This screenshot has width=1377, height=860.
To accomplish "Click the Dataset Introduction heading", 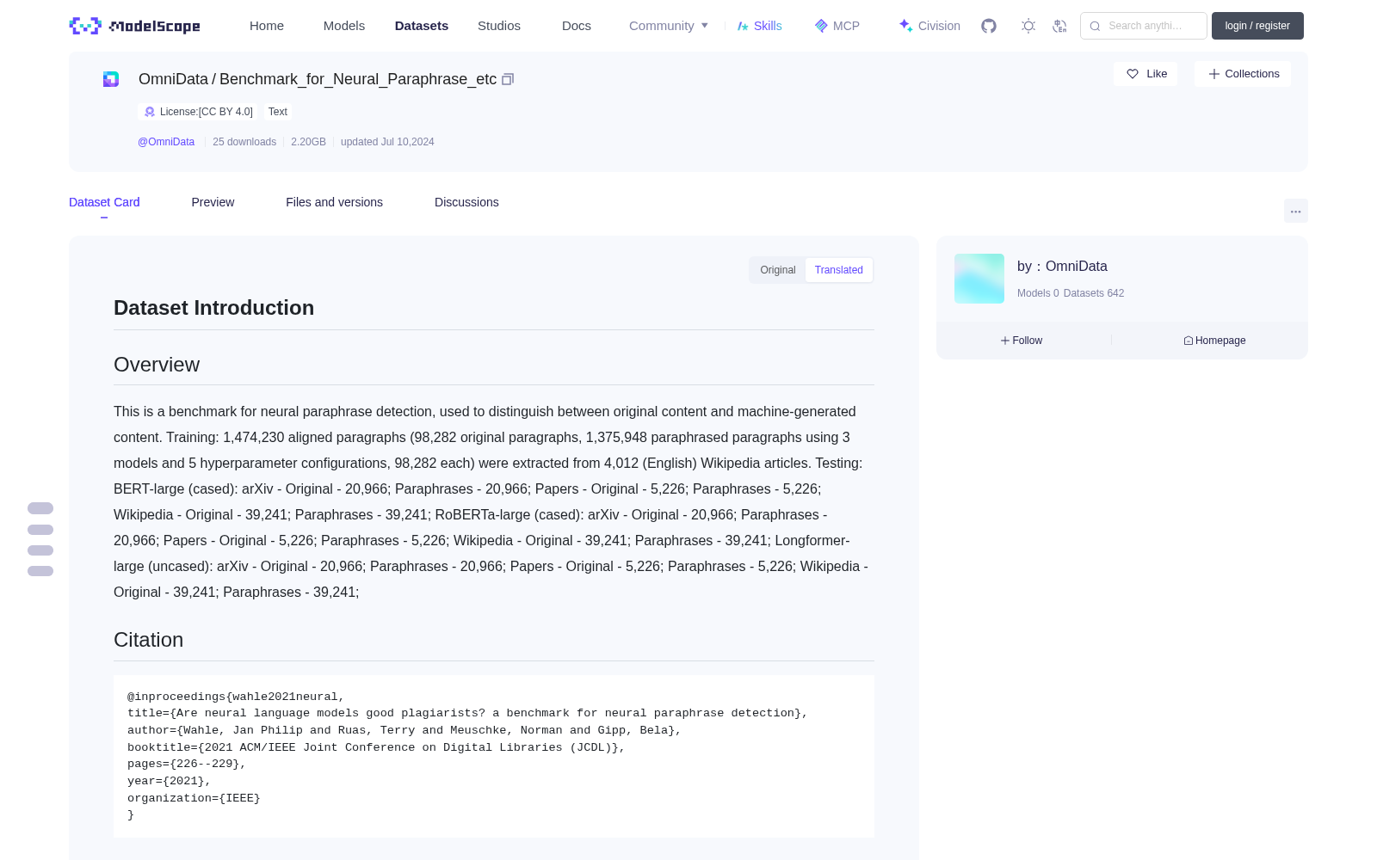I will point(213,308).
